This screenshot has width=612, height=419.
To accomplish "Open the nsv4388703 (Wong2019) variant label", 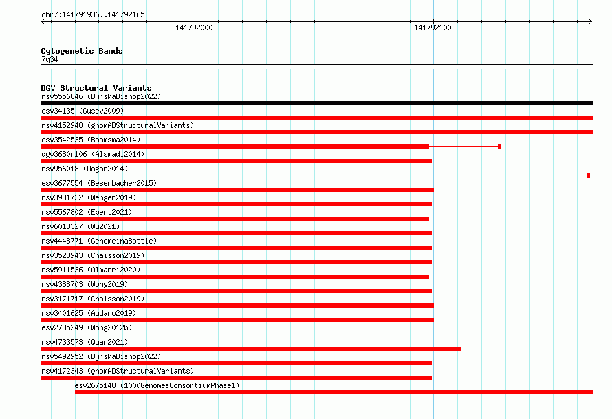I will [85, 284].
